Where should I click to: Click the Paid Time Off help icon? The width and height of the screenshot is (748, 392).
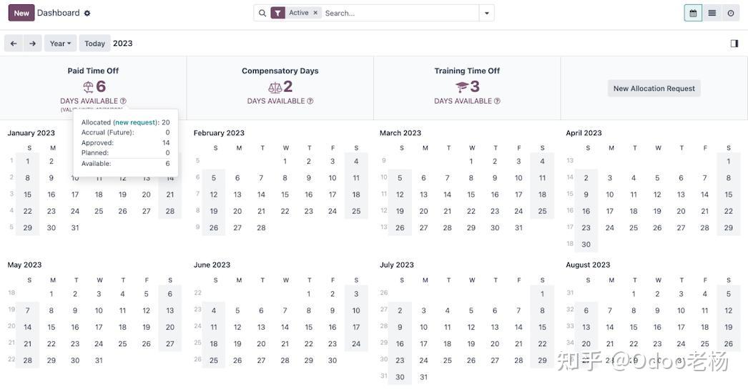(x=123, y=102)
